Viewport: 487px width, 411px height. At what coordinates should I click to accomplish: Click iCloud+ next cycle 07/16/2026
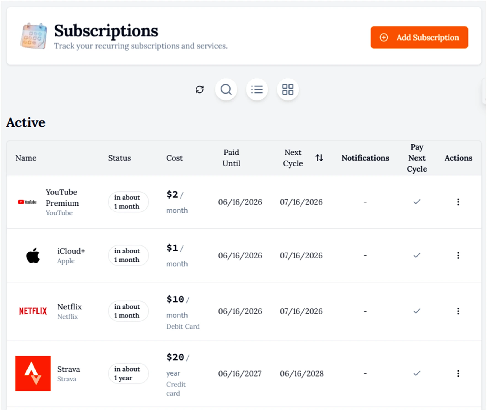[x=301, y=255]
